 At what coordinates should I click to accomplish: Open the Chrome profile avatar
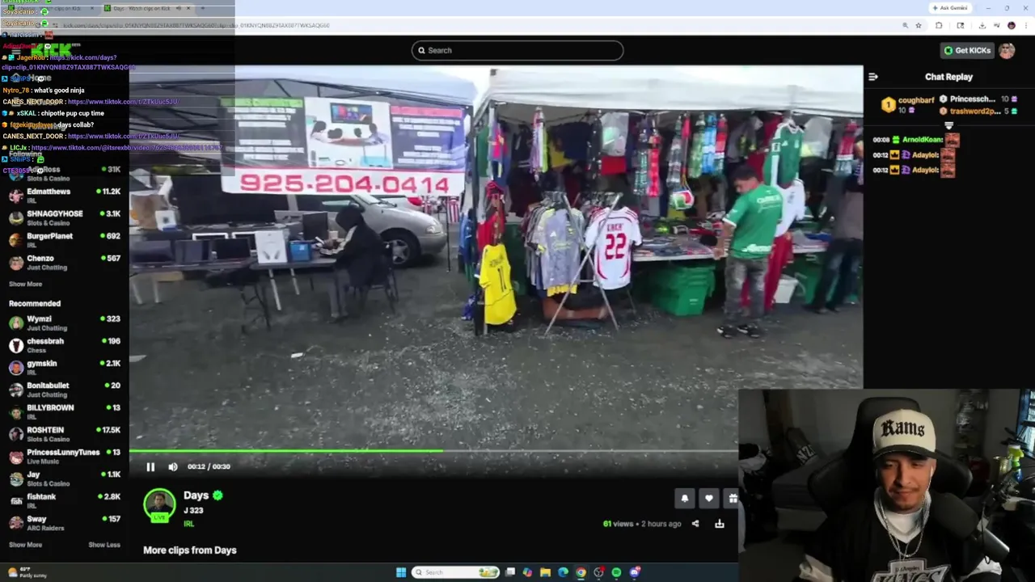(x=1011, y=25)
